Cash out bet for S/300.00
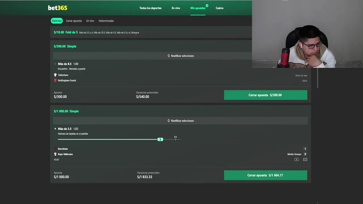Viewport: 363px width, 204px height. coord(265,95)
